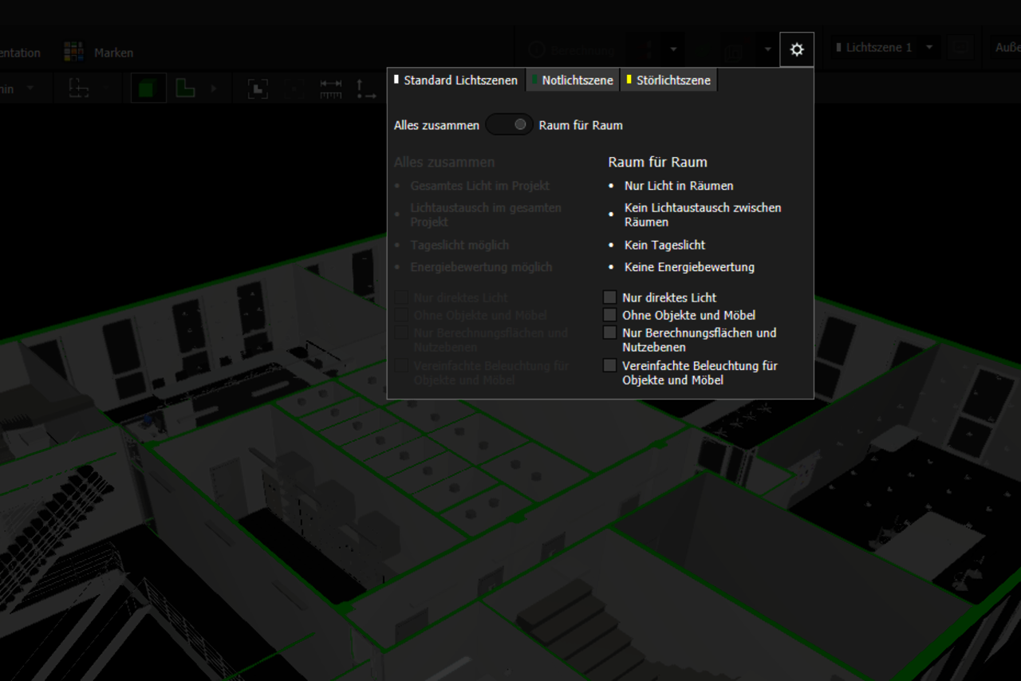Click the zoom-to-fit frame icon
Image resolution: width=1021 pixels, height=681 pixels.
[x=258, y=89]
